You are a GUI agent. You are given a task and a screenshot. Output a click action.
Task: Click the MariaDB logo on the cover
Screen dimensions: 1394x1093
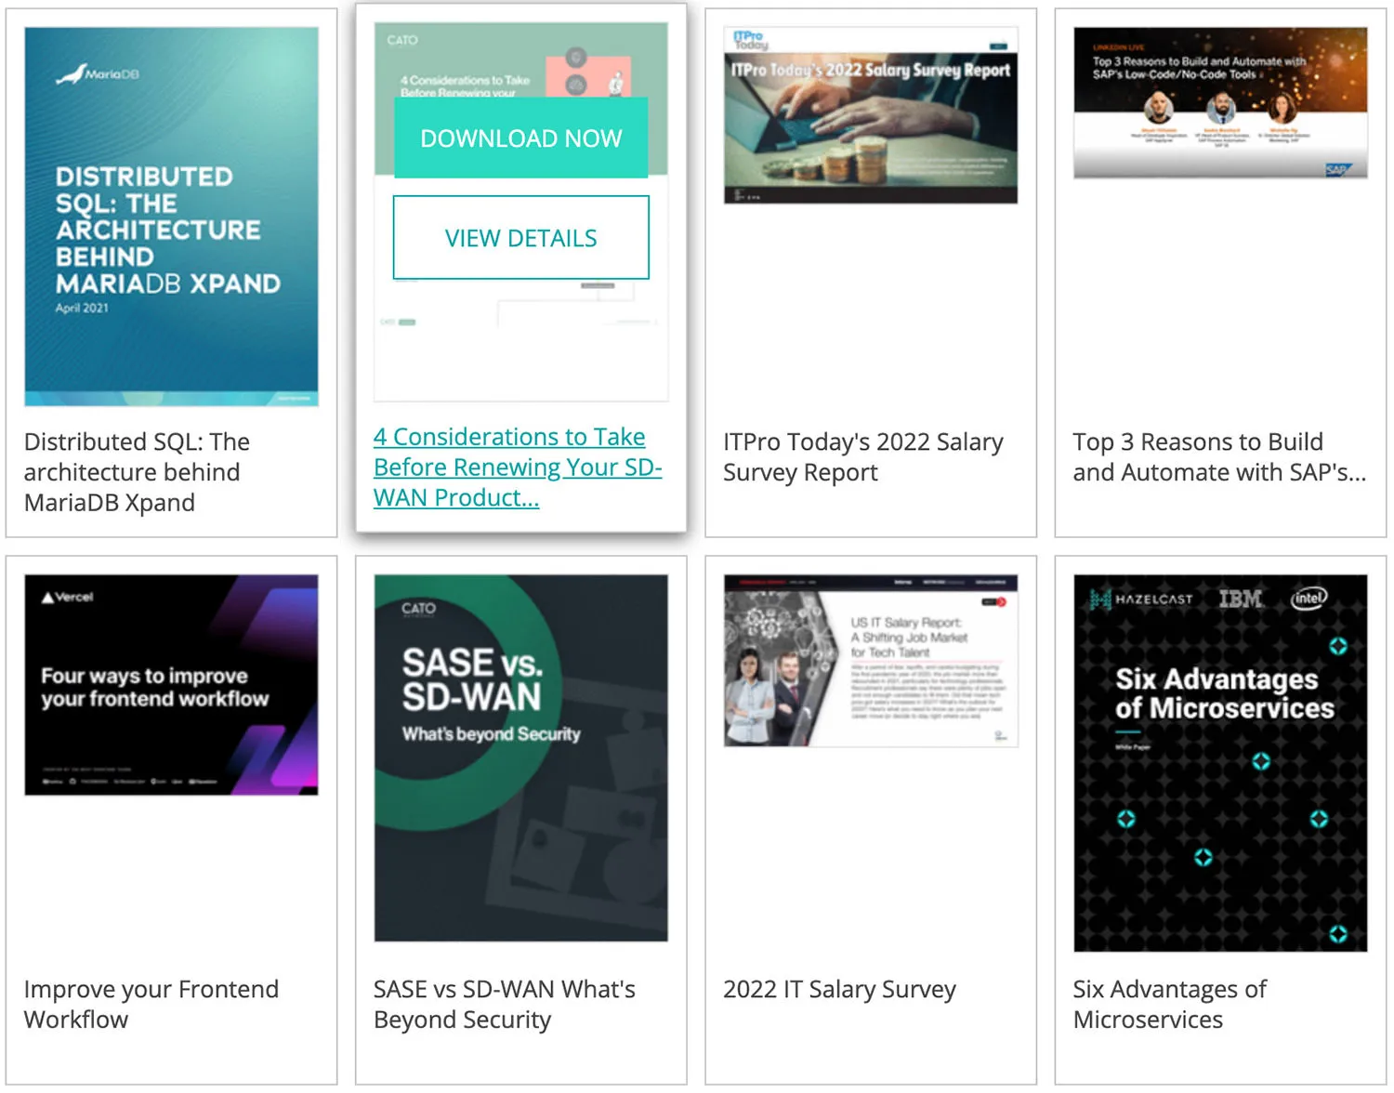98,74
